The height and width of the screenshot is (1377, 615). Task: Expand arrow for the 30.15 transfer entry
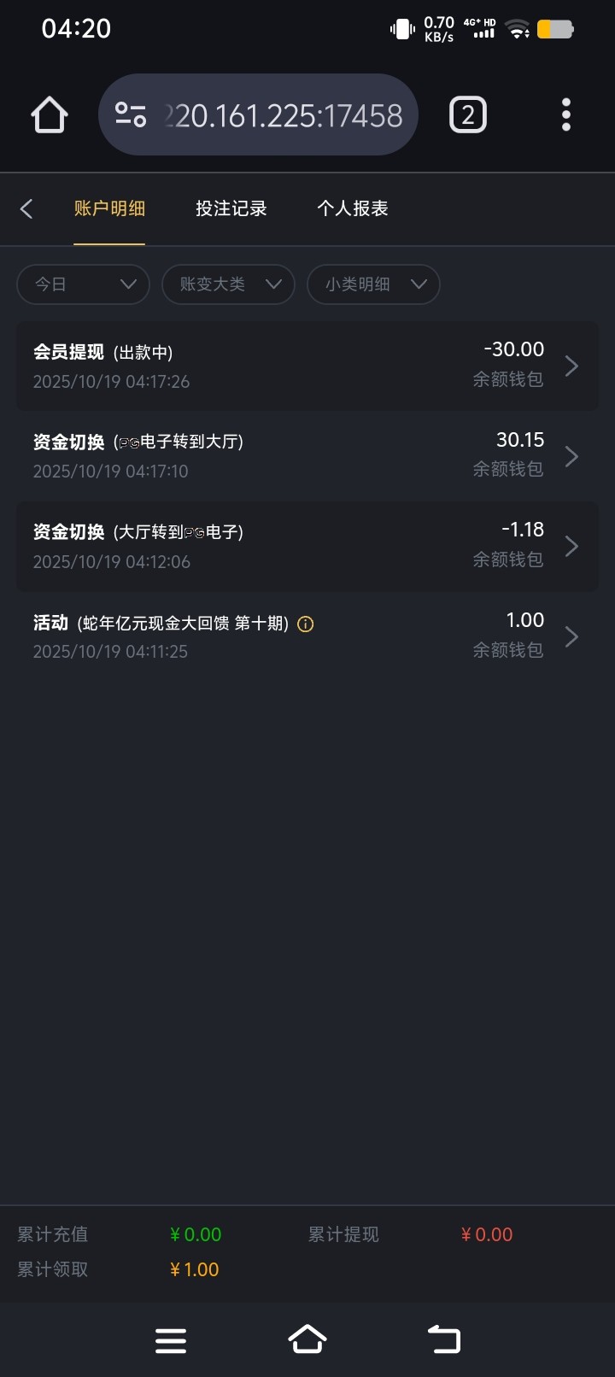tap(571, 456)
